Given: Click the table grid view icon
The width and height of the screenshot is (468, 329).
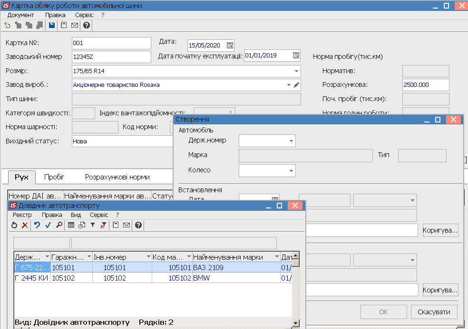Looking at the screenshot, I should [x=71, y=226].
